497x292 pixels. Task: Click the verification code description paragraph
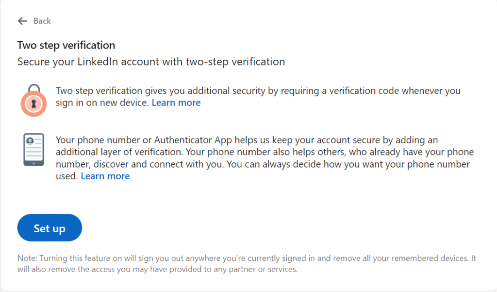click(258, 97)
